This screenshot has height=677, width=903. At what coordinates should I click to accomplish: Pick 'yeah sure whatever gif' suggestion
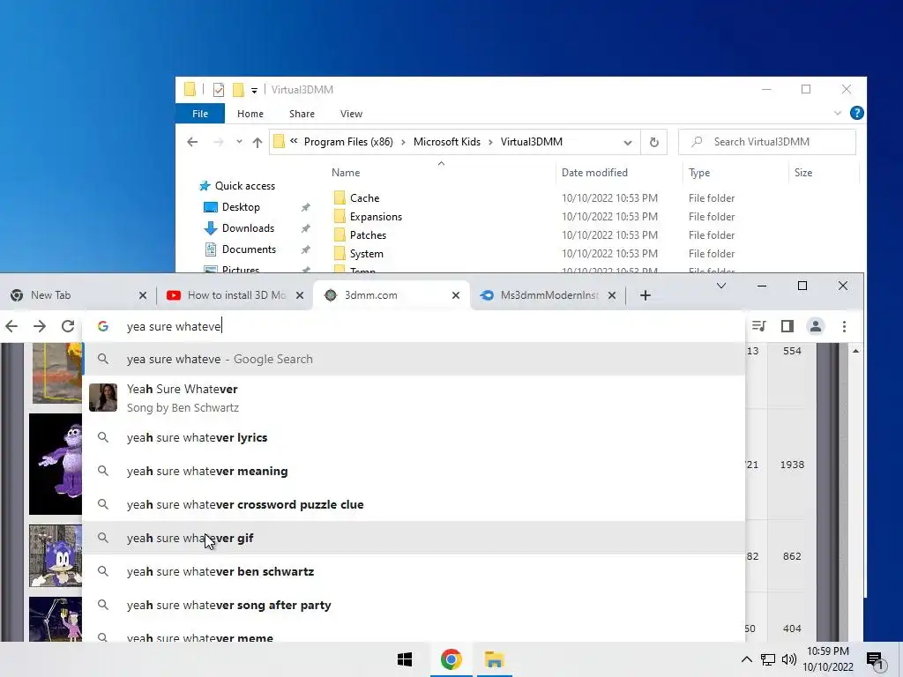point(414,538)
